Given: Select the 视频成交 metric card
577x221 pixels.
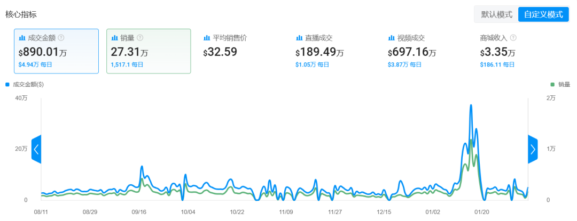Looking at the screenshot, I should click(426, 51).
